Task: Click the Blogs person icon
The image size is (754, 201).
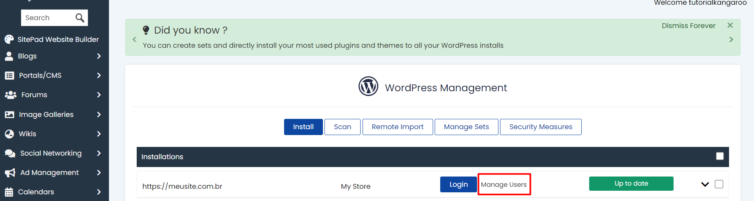Action: coord(9,56)
